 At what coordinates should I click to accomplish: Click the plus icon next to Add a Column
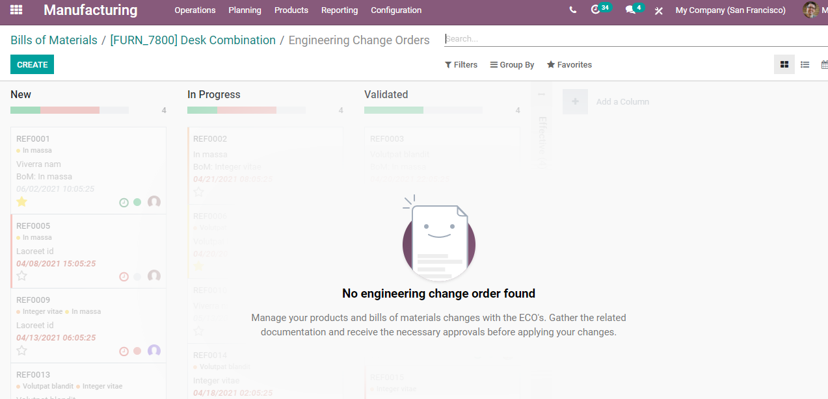click(x=575, y=101)
